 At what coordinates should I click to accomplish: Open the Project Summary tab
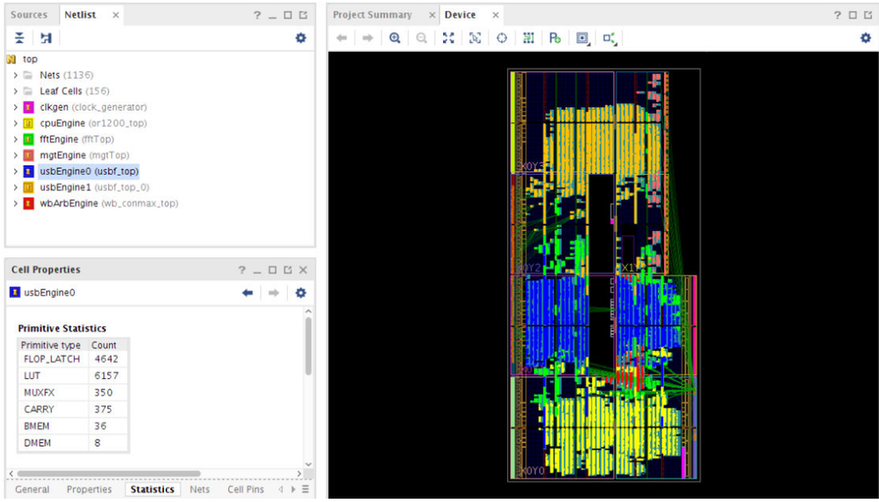tap(372, 15)
